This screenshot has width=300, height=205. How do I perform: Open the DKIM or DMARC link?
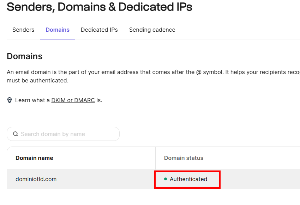(x=73, y=100)
